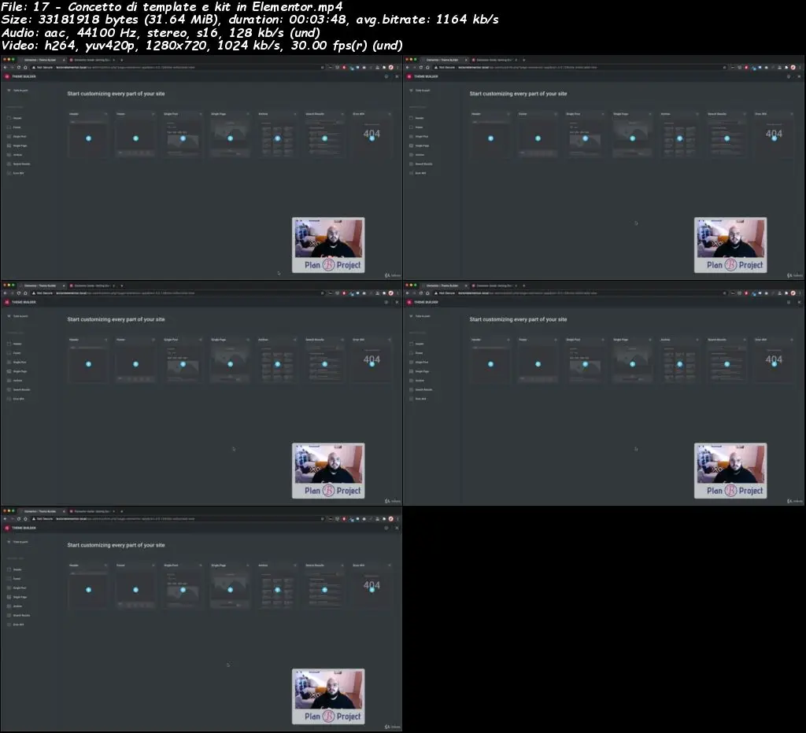Image resolution: width=806 pixels, height=733 pixels.
Task: Add an Archive template in middle-left frame
Action: [278, 363]
